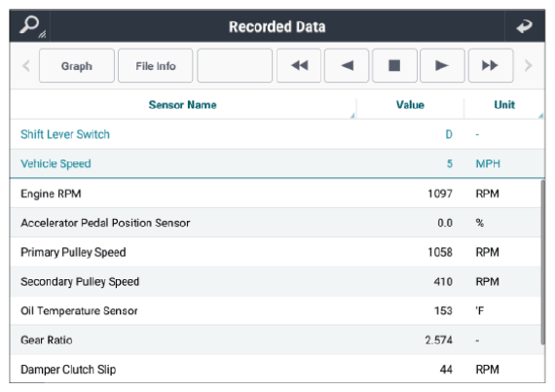Fast forward with the double-right arrows
Viewport: 555px width, 392px height.
coord(491,66)
